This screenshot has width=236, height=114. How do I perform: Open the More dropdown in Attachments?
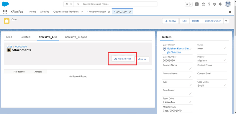(142, 59)
